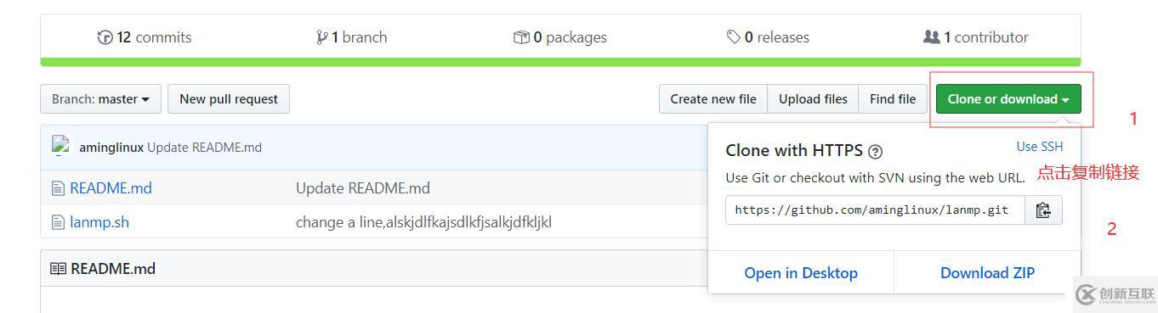
Task: Click the aminglinux avatar thumbnail
Action: pyautogui.click(x=60, y=146)
